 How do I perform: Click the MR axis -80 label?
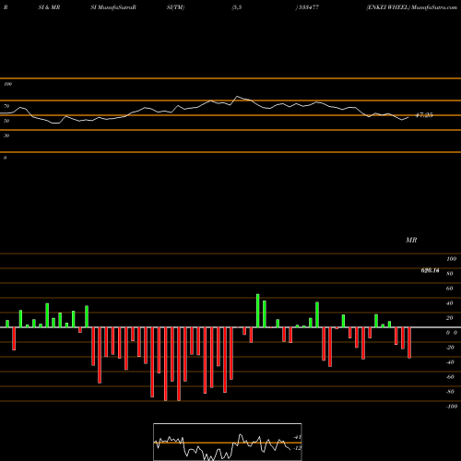[x=450, y=392]
